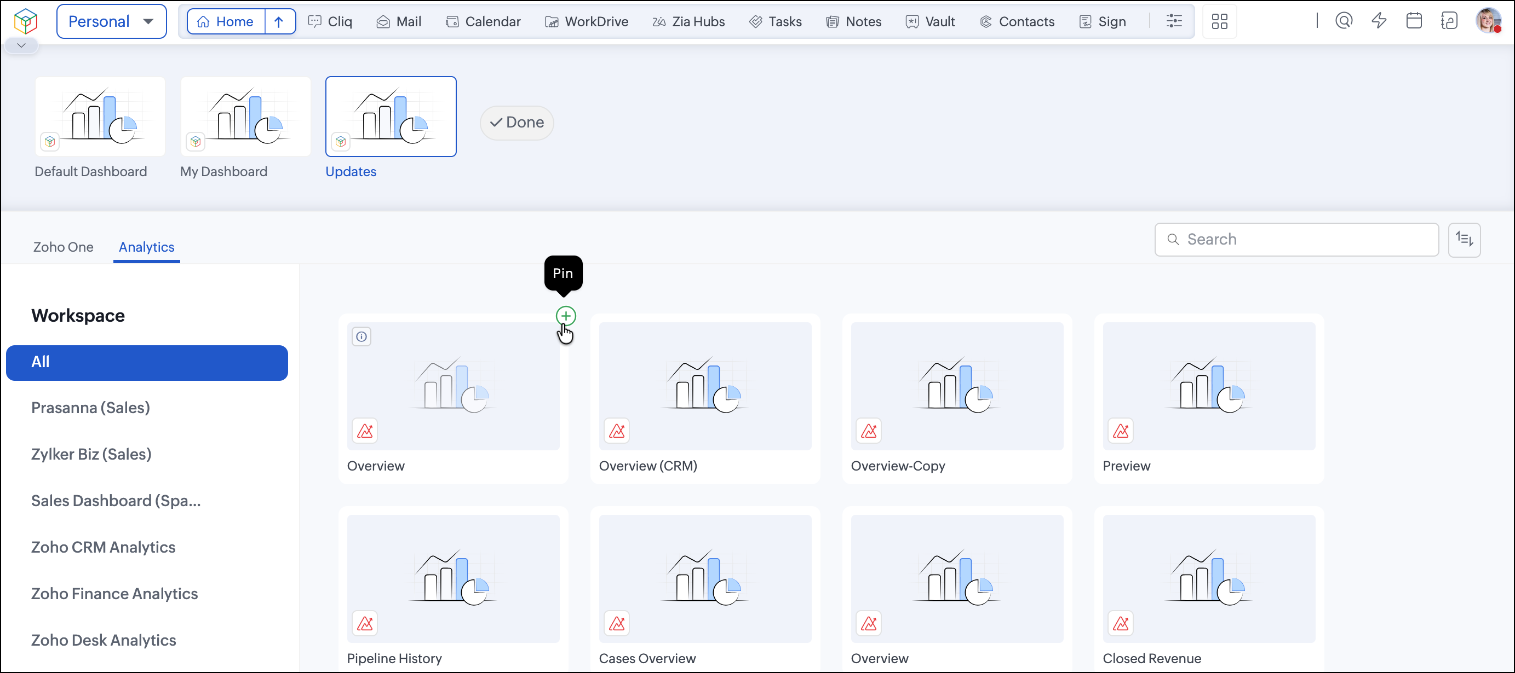The width and height of the screenshot is (1515, 673).
Task: Open the Closed Revenue dashboard card
Action: click(1209, 590)
